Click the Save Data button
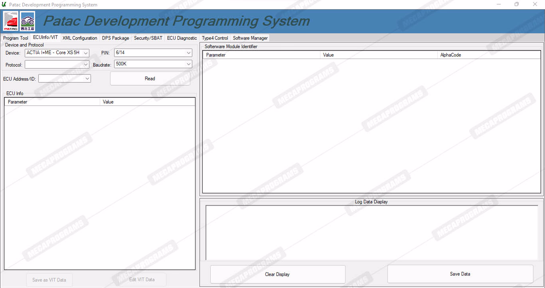This screenshot has height=288, width=545. tap(460, 274)
